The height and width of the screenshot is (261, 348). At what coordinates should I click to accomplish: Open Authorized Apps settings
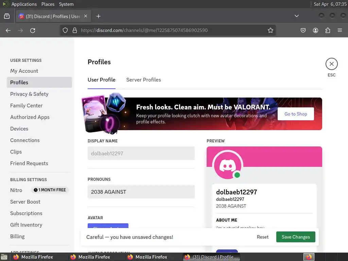click(x=39, y=117)
